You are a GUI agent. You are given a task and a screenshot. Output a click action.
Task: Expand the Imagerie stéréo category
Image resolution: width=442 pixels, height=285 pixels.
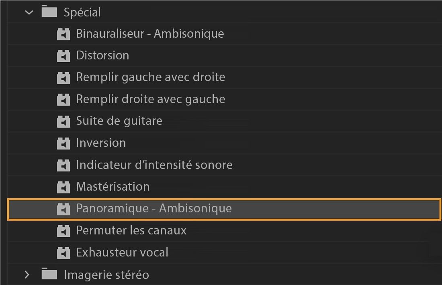coord(27,275)
